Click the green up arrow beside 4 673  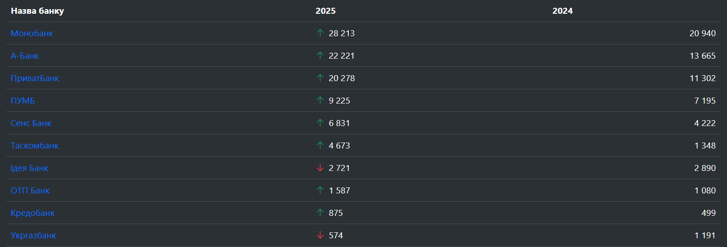[x=320, y=145]
